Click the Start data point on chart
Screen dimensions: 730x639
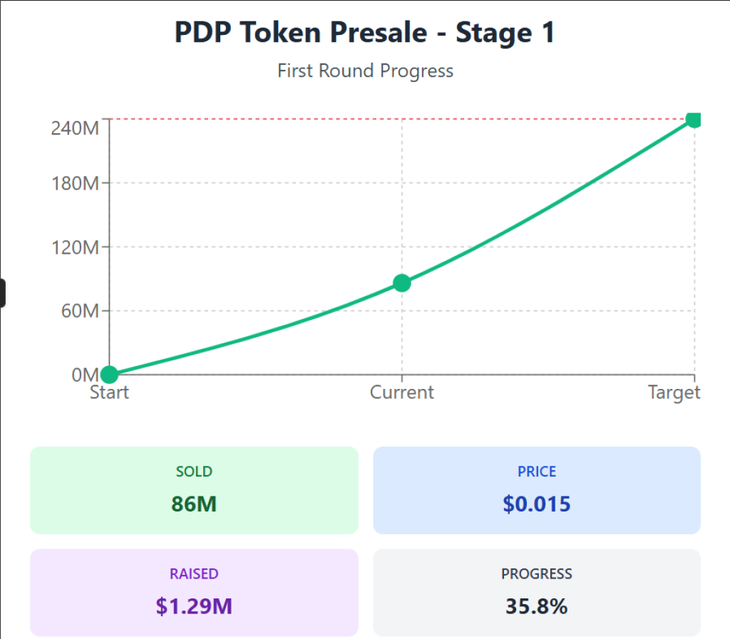[x=109, y=374]
